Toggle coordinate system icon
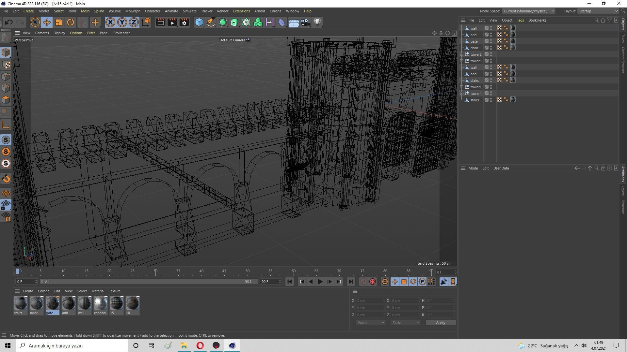Screen dimensions: 627x352 [146, 22]
